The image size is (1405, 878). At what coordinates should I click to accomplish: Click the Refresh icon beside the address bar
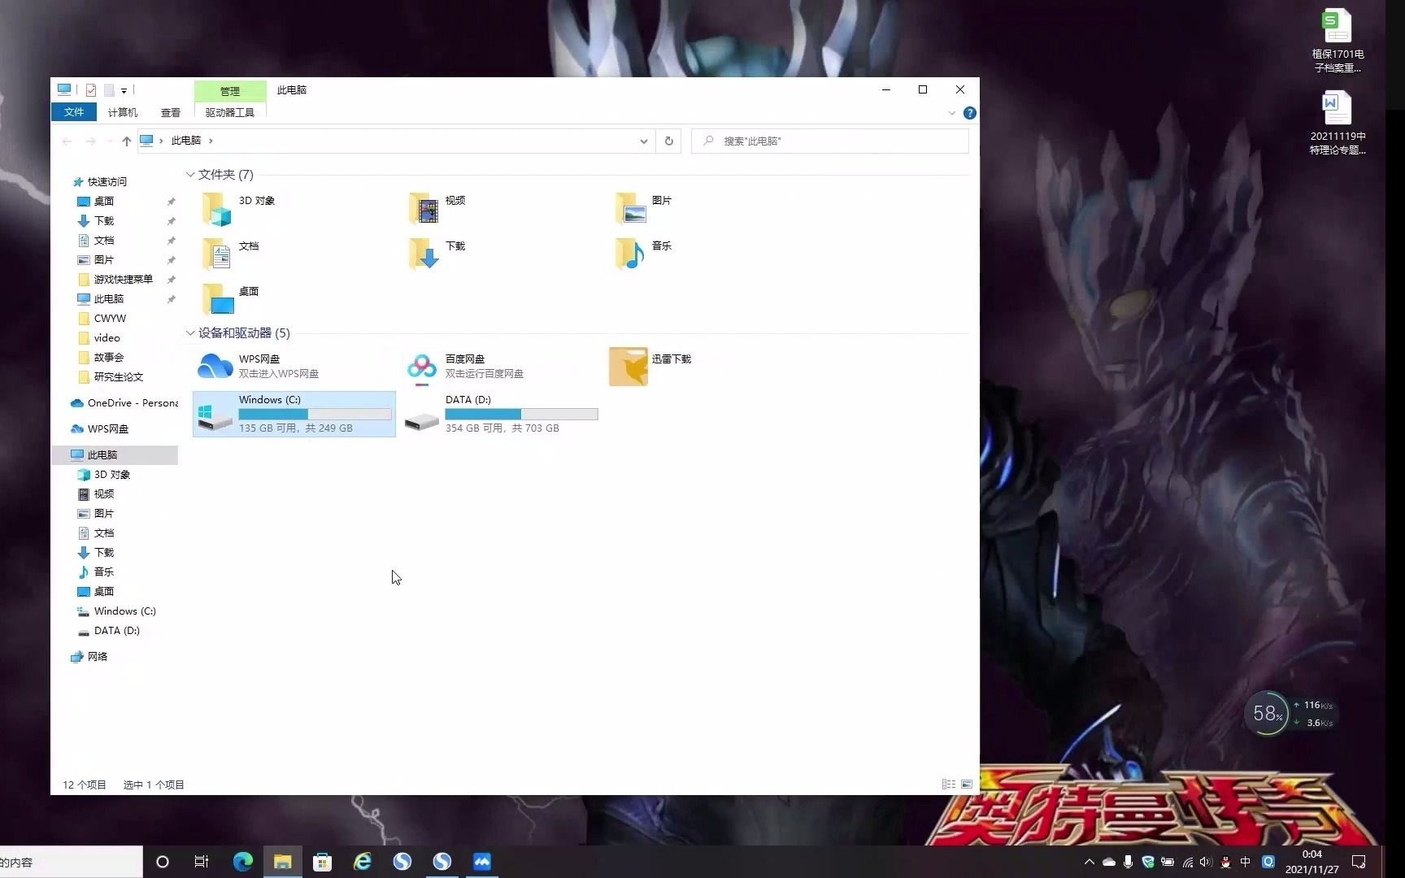pos(668,141)
